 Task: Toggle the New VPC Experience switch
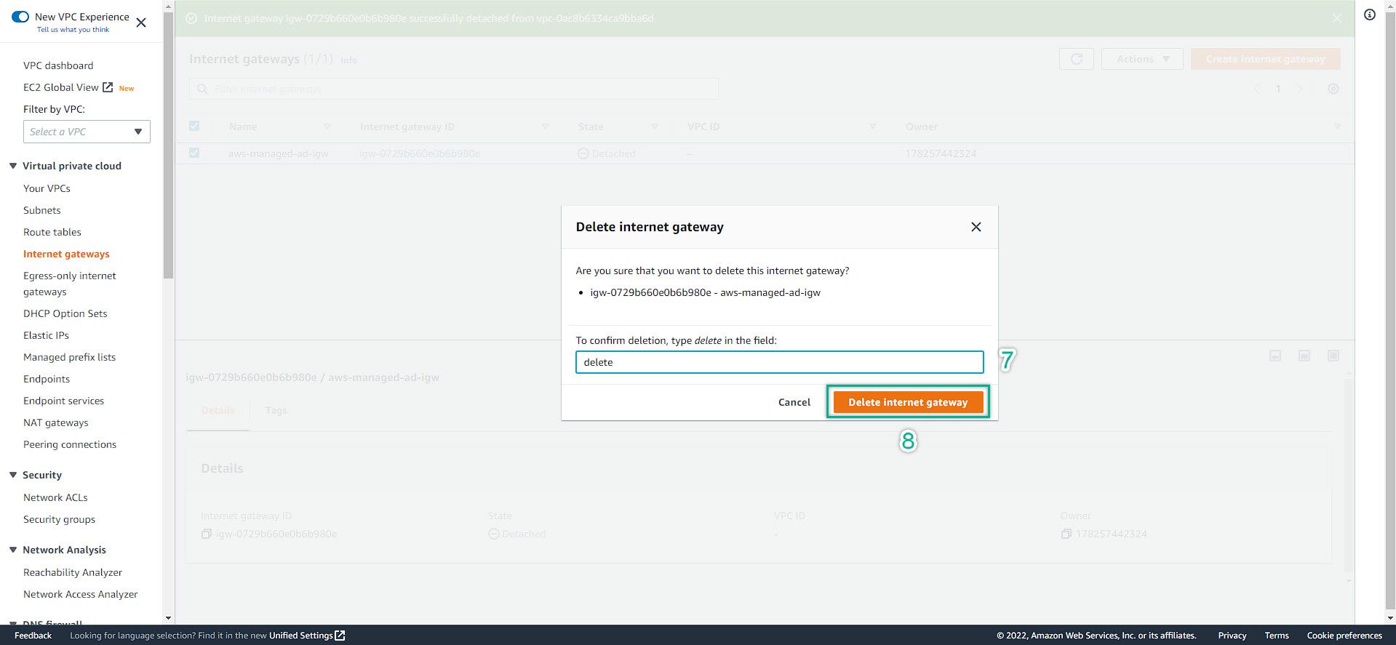[20, 17]
